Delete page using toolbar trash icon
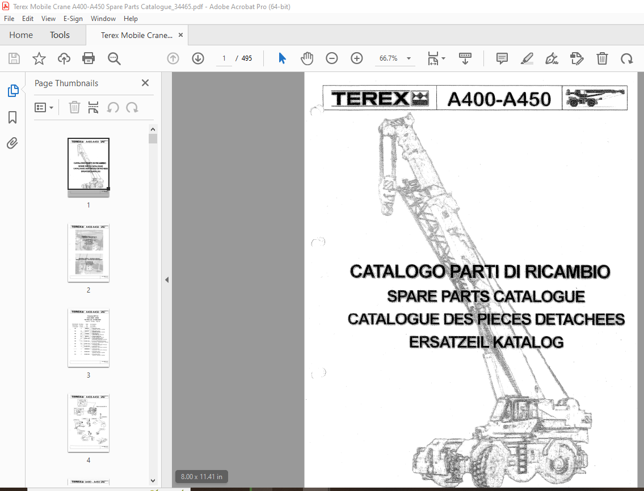Image resolution: width=644 pixels, height=491 pixels. click(x=602, y=58)
